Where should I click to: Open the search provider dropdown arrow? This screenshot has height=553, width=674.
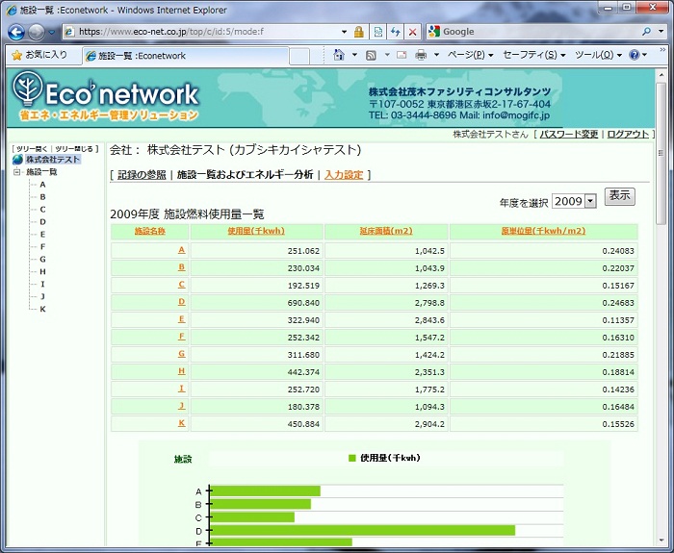coord(661,32)
